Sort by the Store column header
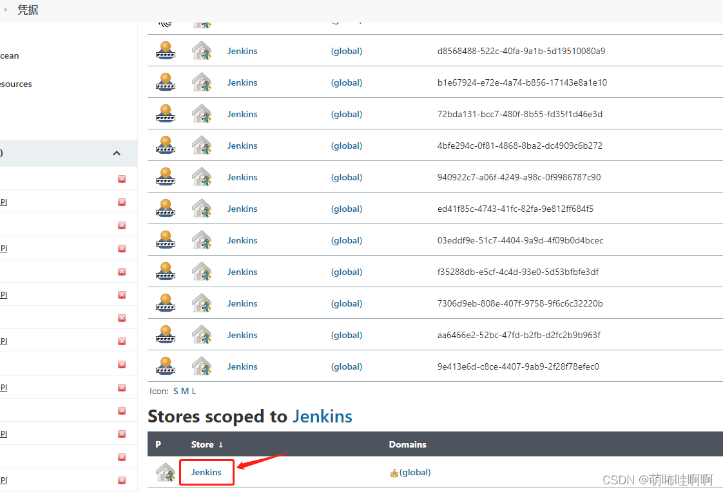Viewport: 723px width, 492px height. tap(207, 444)
